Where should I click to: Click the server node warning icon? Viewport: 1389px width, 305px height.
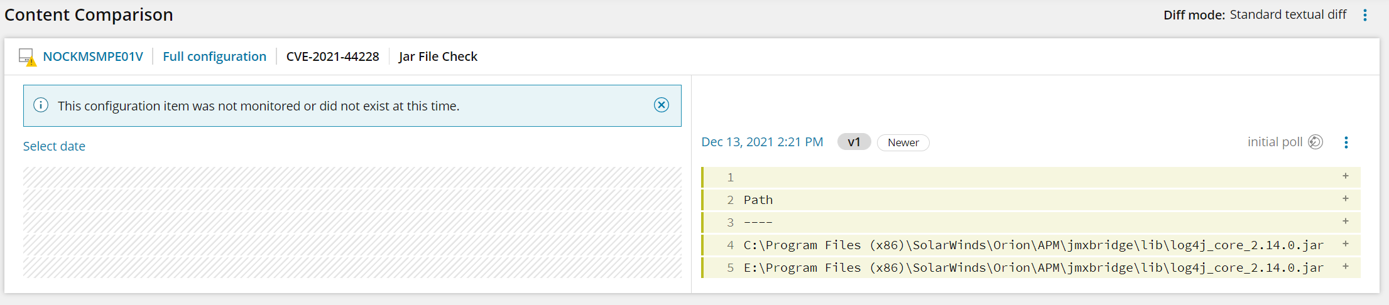pyautogui.click(x=27, y=57)
